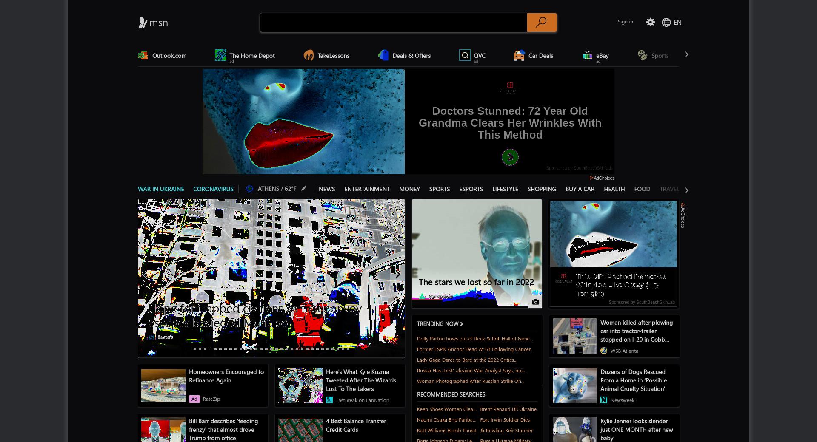
Task: Click the globe language icon
Action: pyautogui.click(x=666, y=22)
